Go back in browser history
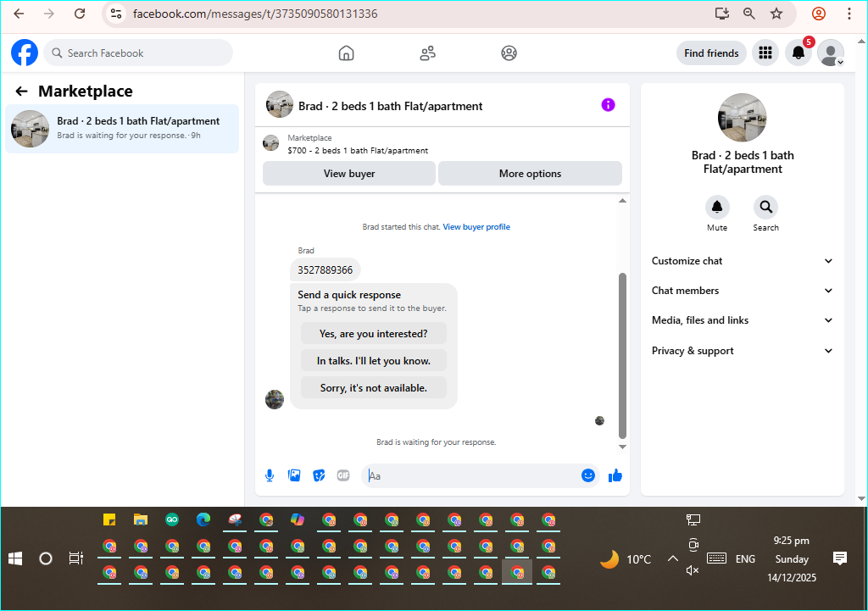 19,14
